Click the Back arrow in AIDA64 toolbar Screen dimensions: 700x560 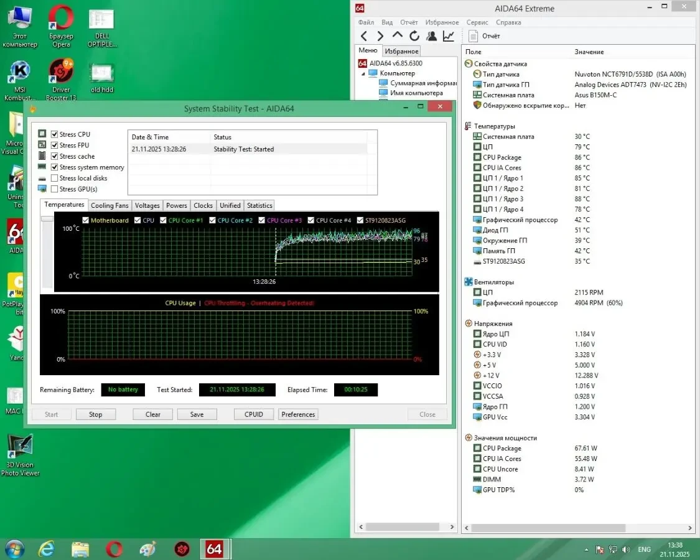pyautogui.click(x=365, y=35)
